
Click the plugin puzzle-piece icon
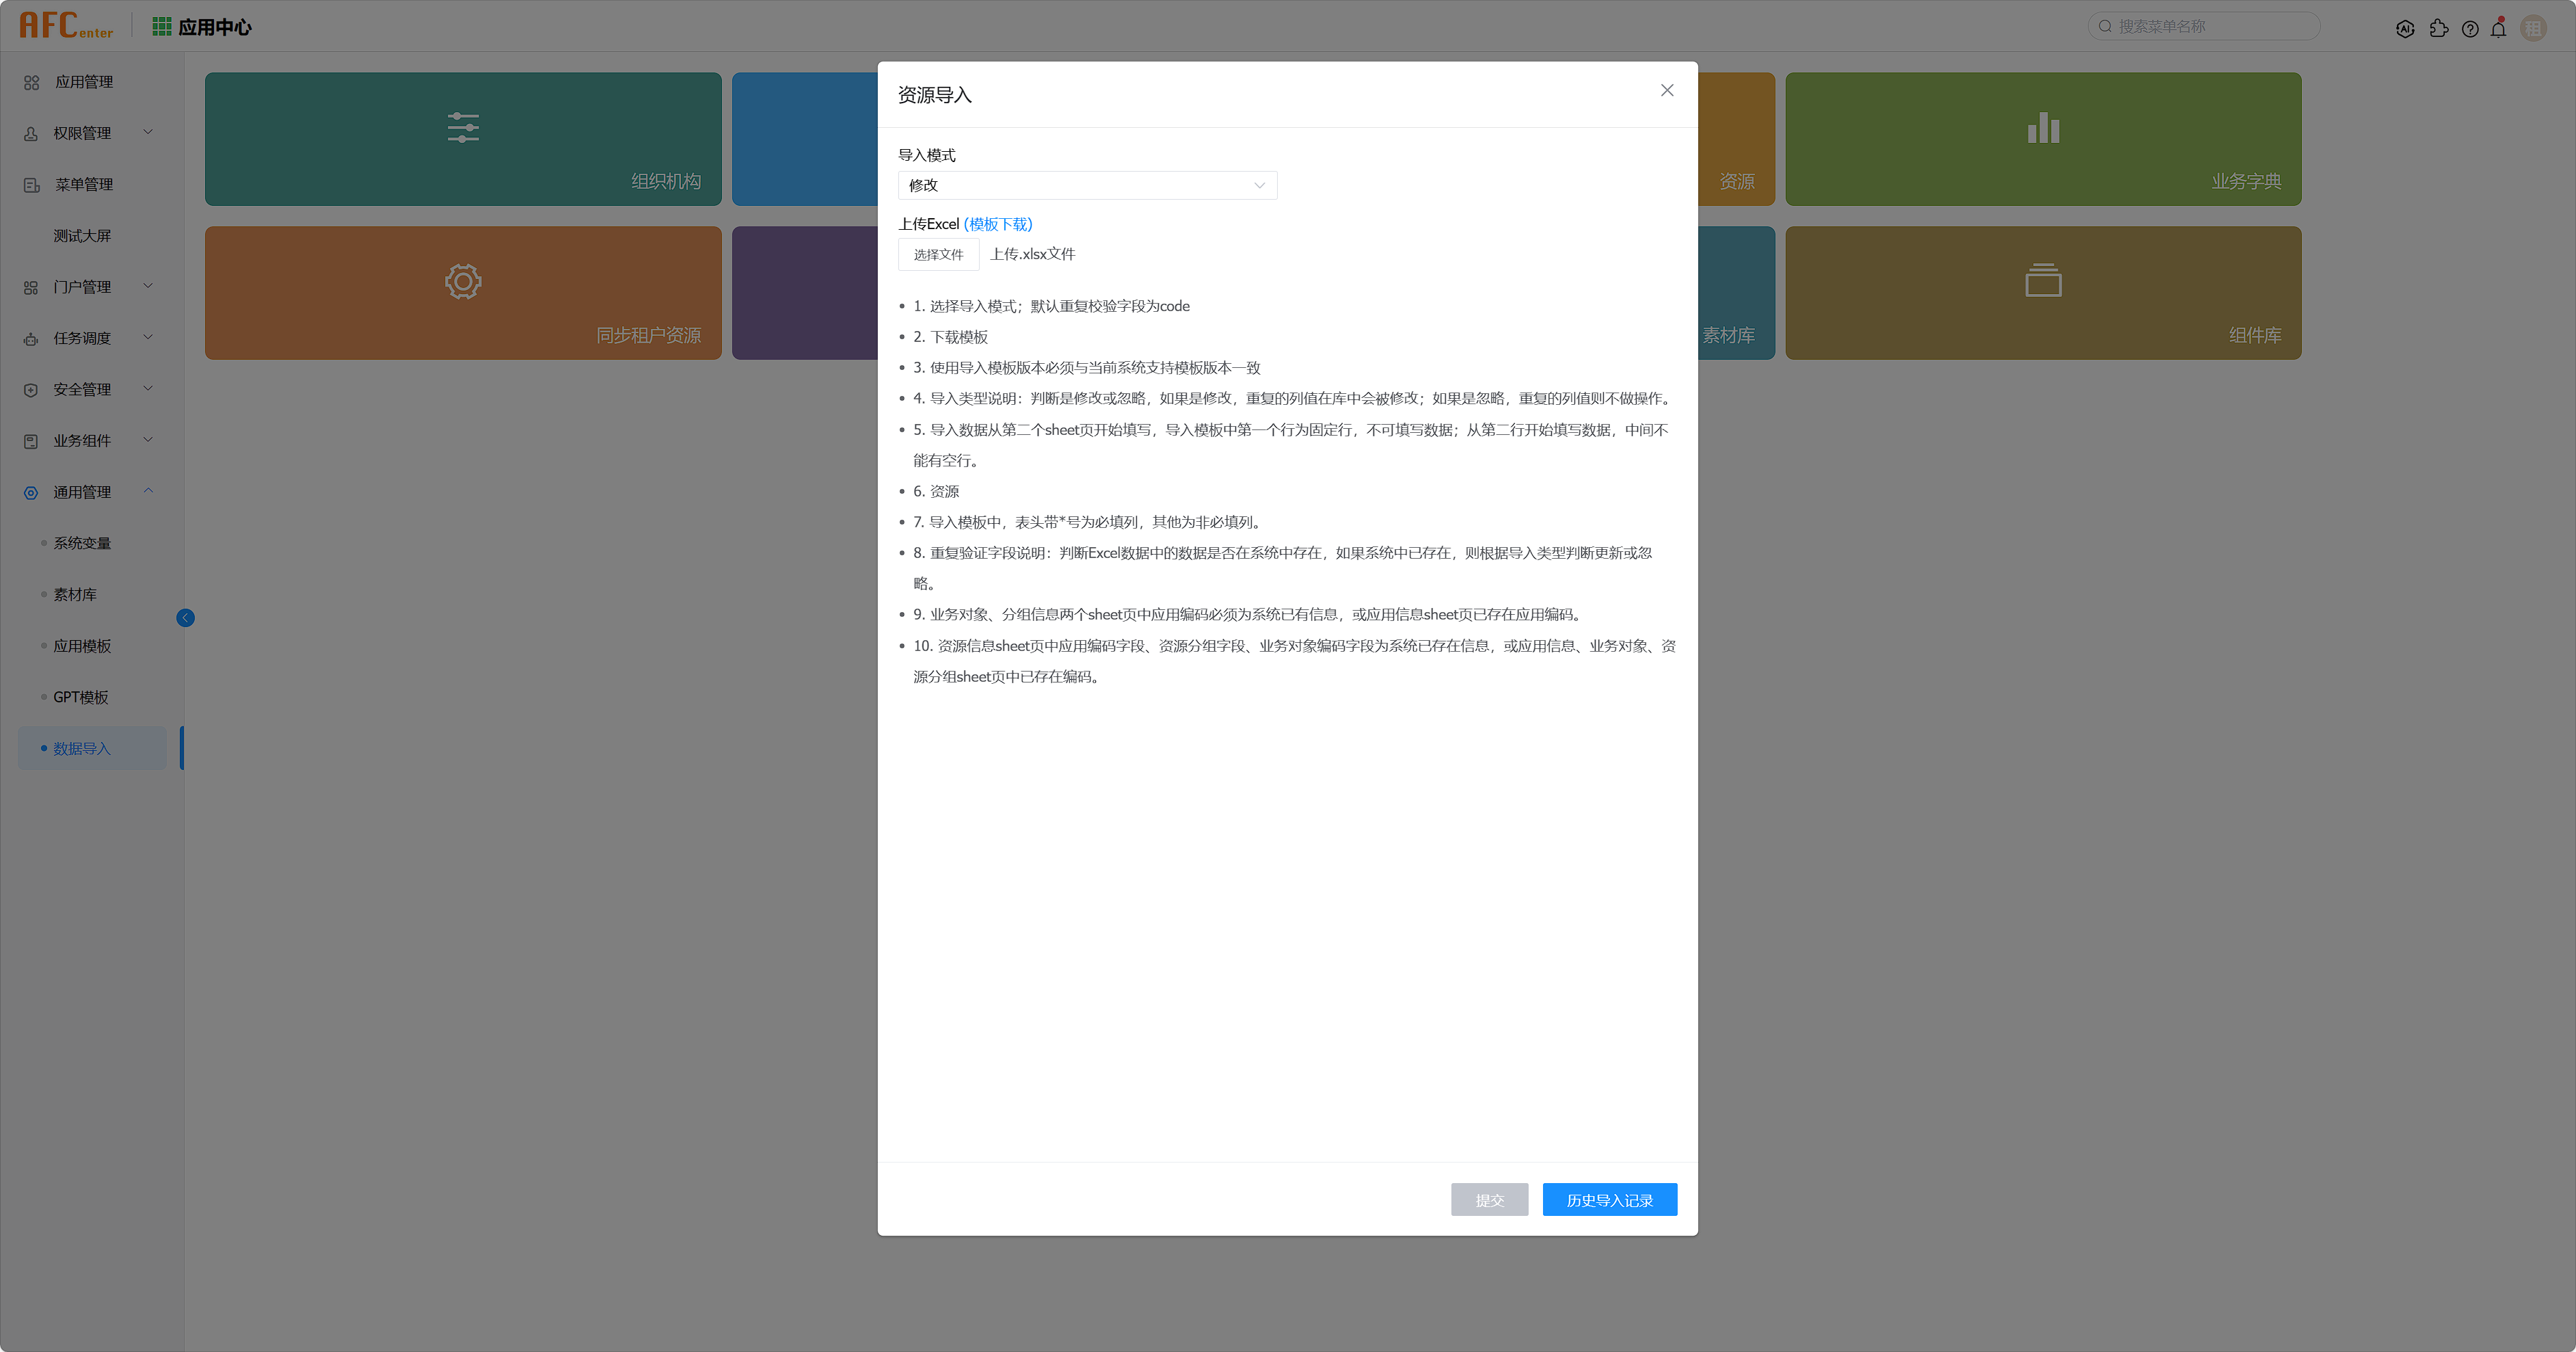point(2439,28)
